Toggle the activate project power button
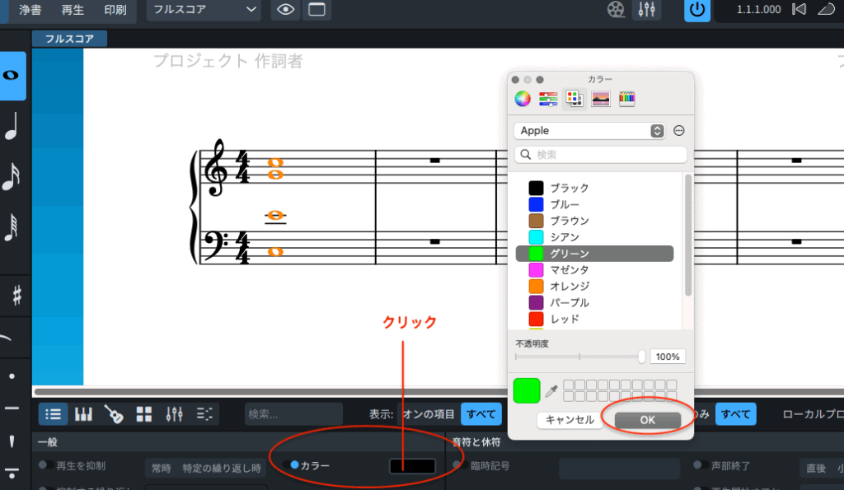 pos(697,10)
